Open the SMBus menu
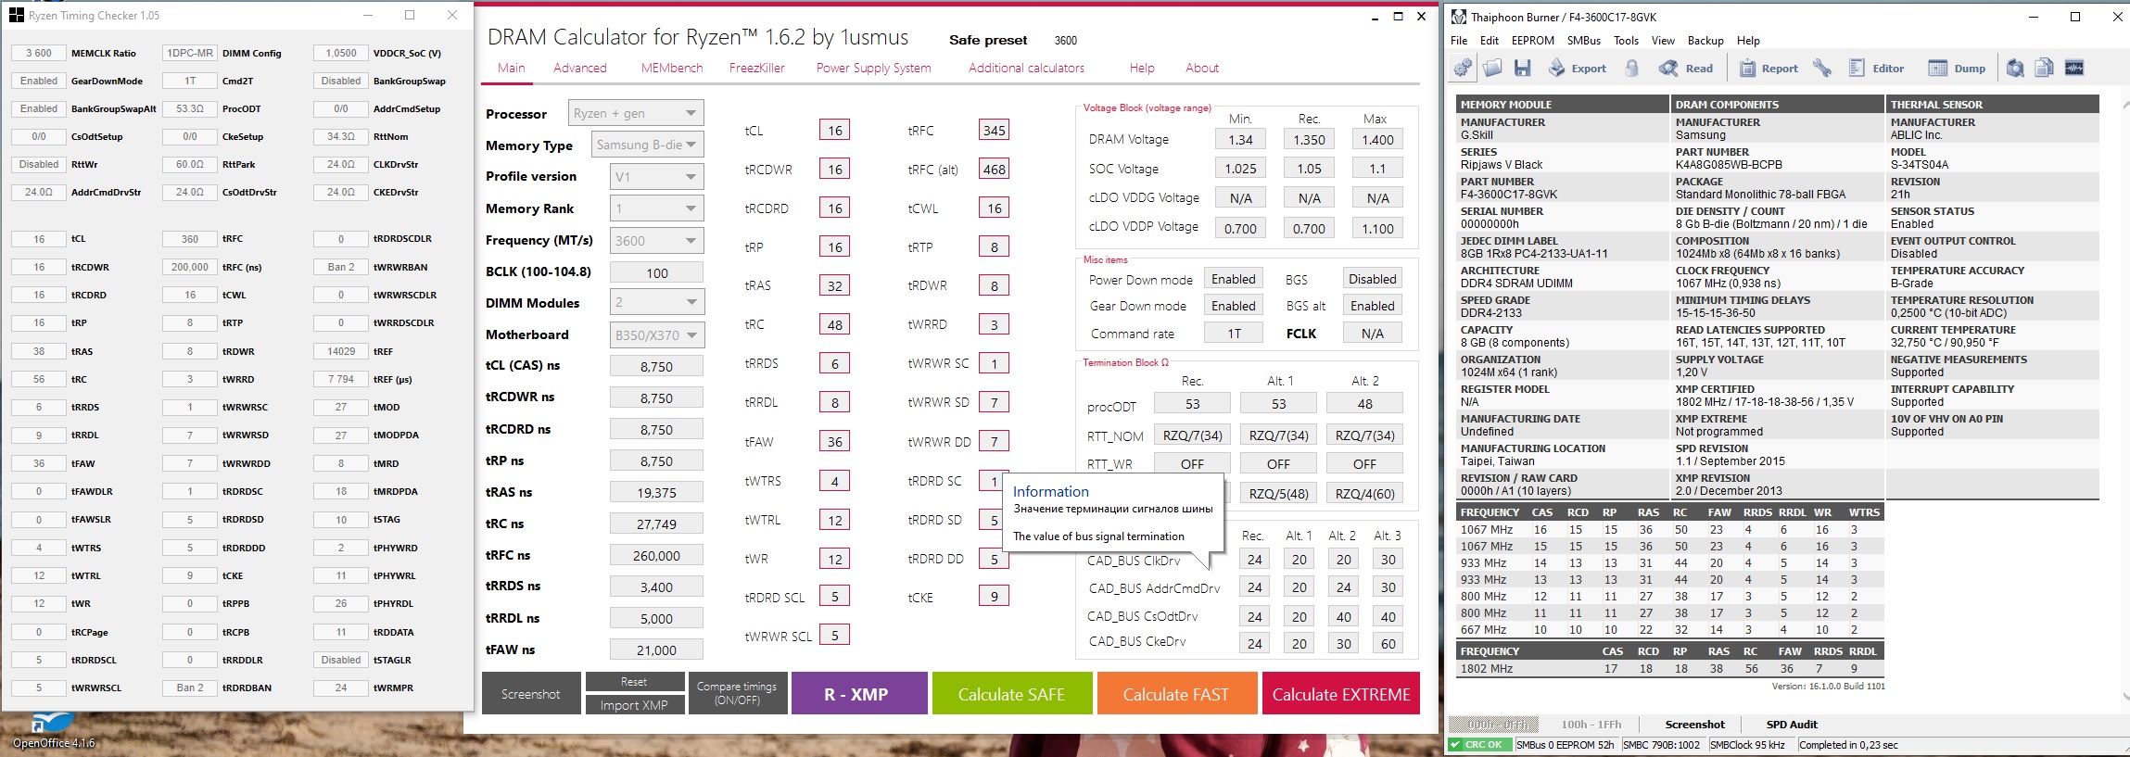 tap(1584, 41)
